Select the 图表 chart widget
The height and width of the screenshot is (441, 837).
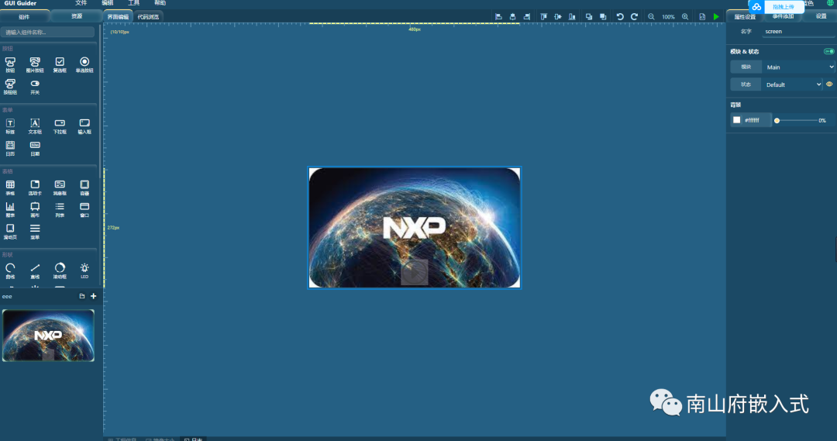(10, 209)
